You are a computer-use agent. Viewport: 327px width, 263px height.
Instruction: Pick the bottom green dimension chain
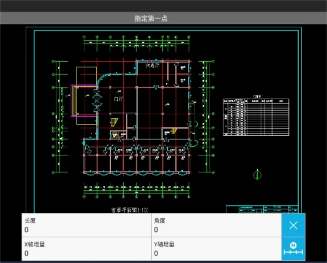point(137,194)
